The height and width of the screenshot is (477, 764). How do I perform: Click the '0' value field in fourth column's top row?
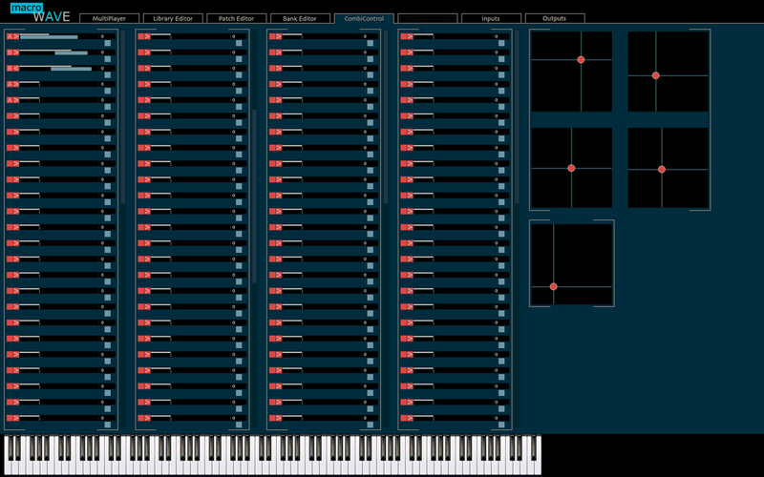tap(501, 36)
